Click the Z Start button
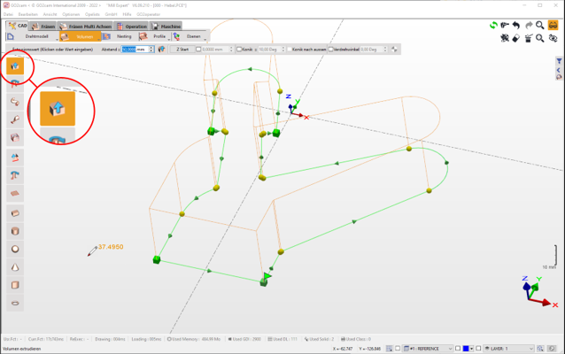The image size is (565, 354). point(183,50)
